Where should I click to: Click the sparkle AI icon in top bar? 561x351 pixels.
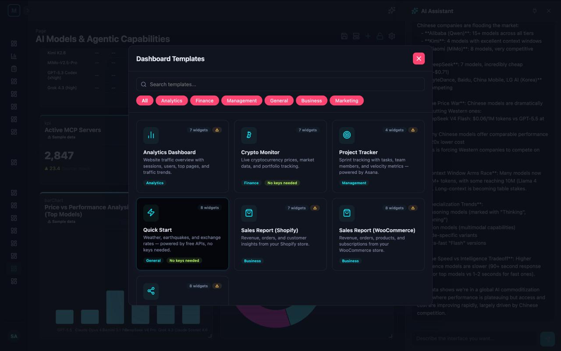point(392,11)
